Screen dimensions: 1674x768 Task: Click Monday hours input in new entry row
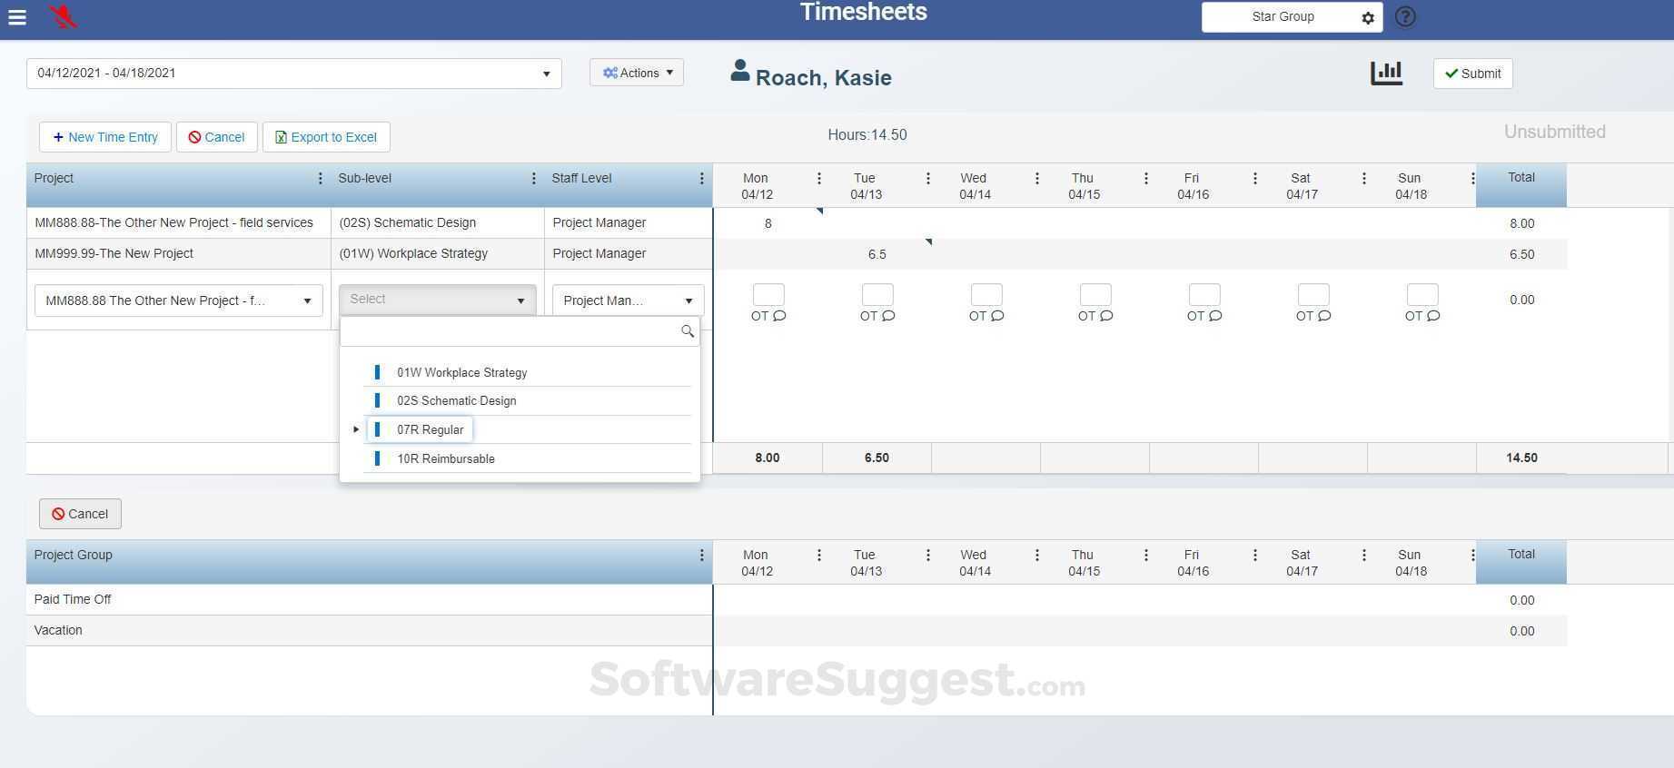point(768,294)
